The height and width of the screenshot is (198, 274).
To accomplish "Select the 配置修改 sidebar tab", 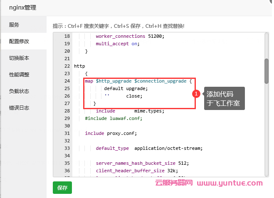I will 19,41.
